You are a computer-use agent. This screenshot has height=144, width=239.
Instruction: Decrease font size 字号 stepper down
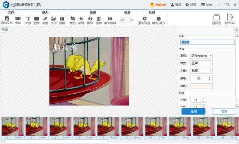(x=210, y=79)
